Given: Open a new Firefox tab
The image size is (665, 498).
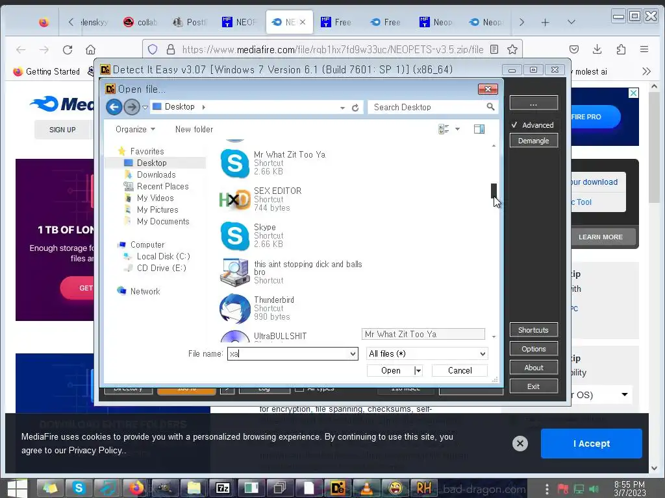Looking at the screenshot, I should pos(546,22).
